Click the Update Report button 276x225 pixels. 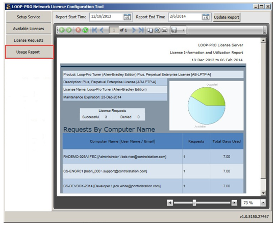coord(227,17)
